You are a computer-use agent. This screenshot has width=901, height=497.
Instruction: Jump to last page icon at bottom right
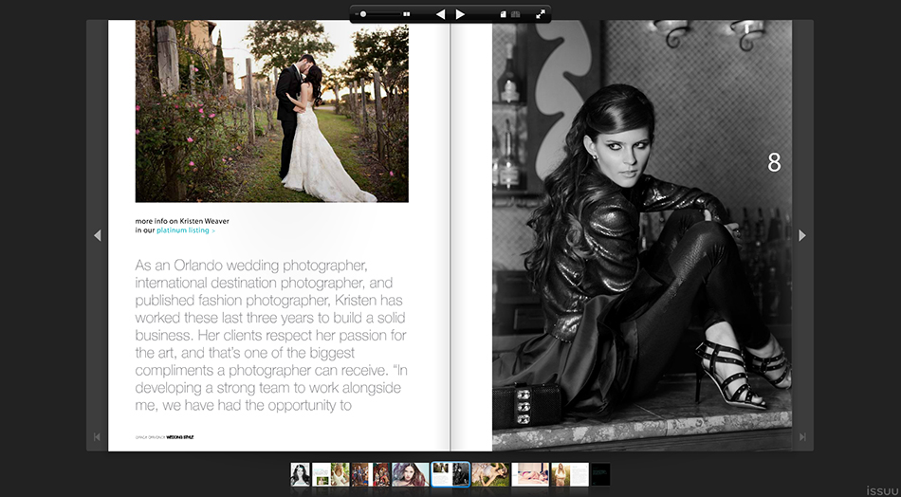802,436
